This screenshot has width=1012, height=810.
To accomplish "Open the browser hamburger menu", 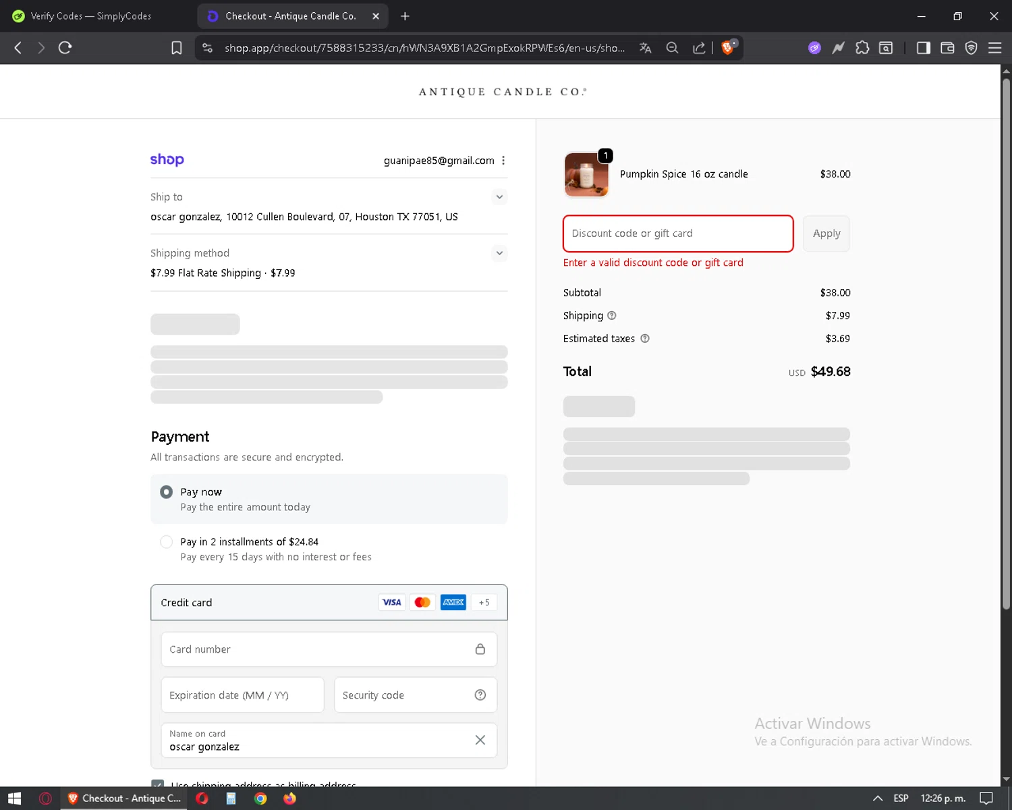I will pos(995,48).
